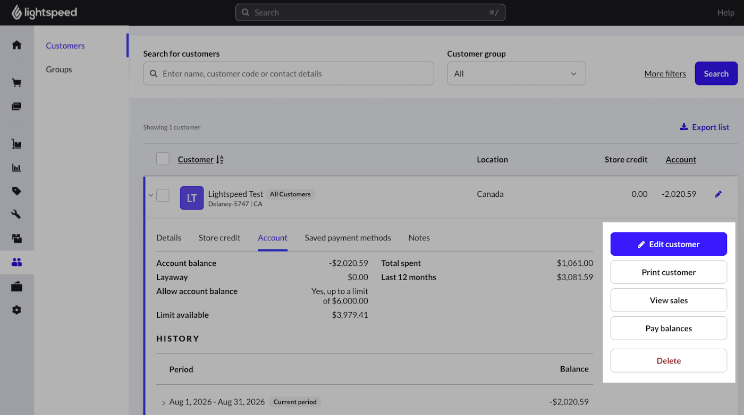Image resolution: width=744 pixels, height=415 pixels.
Task: Click the Total spent value $1,061.00
Action: 575,263
